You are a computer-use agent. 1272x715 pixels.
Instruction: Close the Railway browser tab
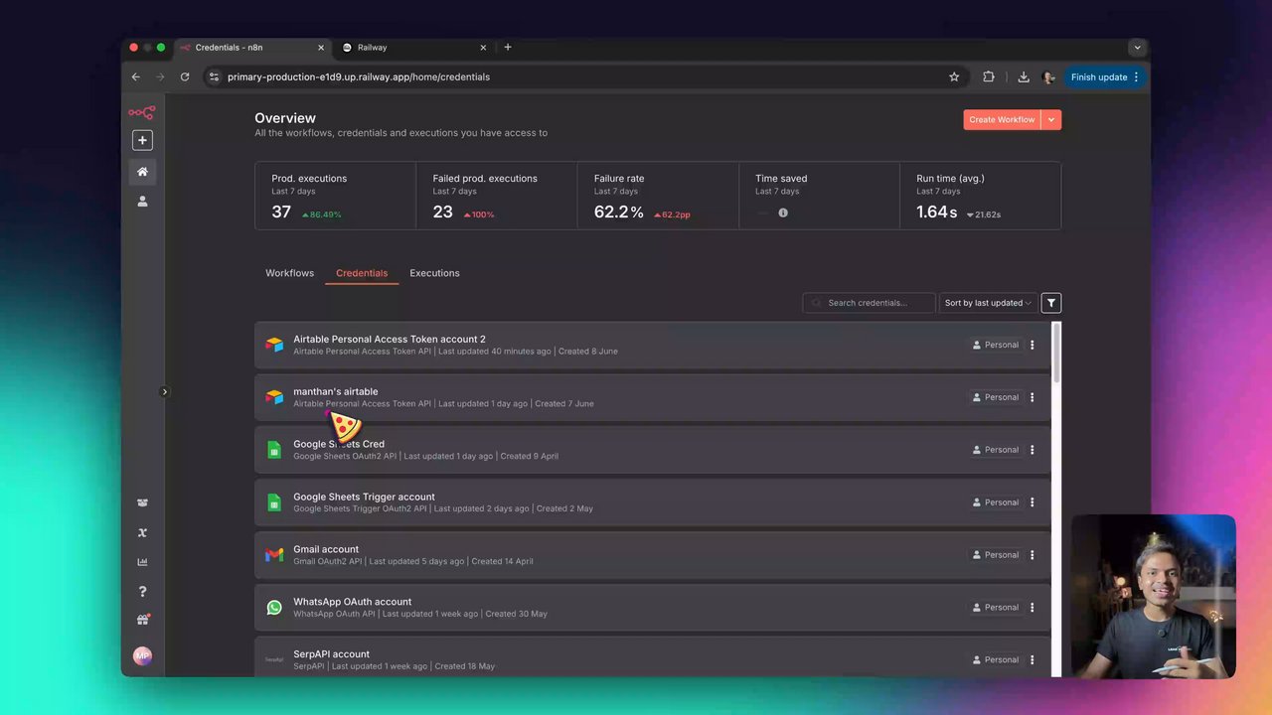coord(484,48)
